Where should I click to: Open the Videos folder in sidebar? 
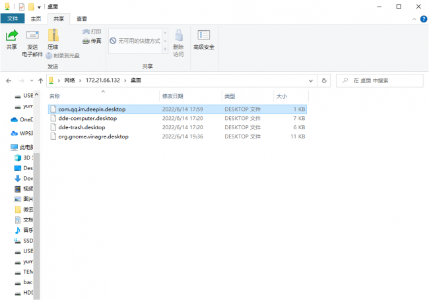coord(24,189)
